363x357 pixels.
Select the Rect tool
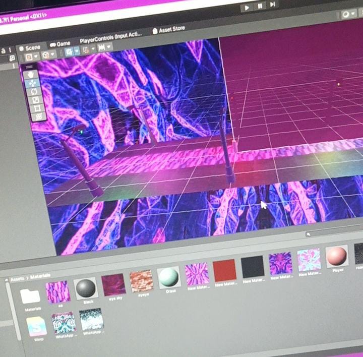[37, 108]
